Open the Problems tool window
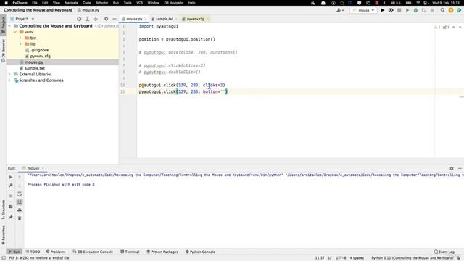The width and height of the screenshot is (464, 261). tap(56, 252)
